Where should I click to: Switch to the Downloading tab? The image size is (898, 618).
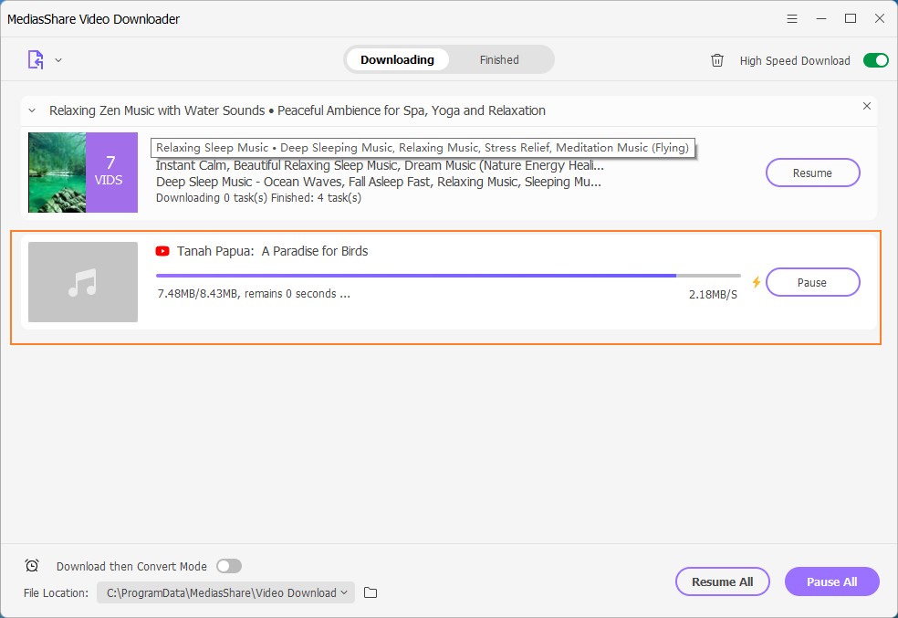pos(397,60)
